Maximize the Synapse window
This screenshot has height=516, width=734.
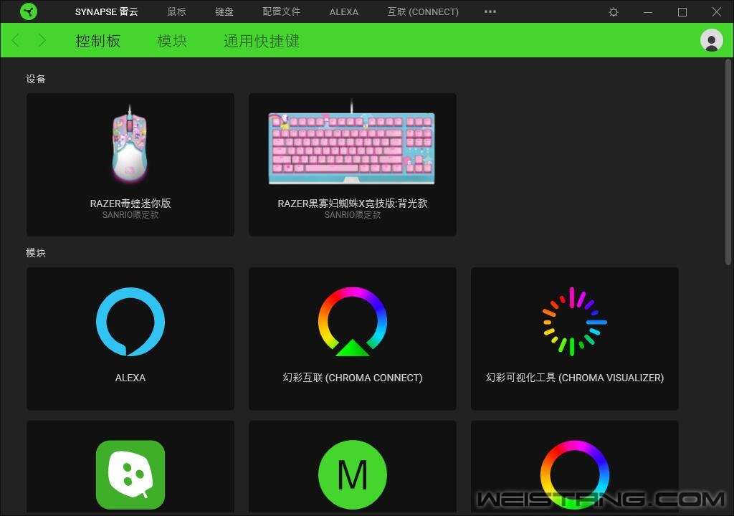coord(682,12)
